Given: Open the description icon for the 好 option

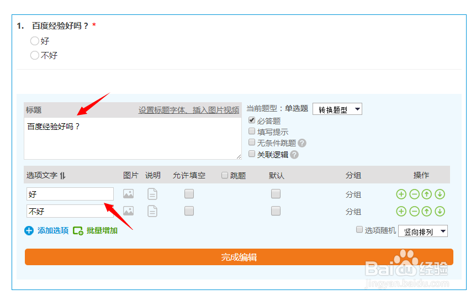Looking at the screenshot, I should 152,194.
